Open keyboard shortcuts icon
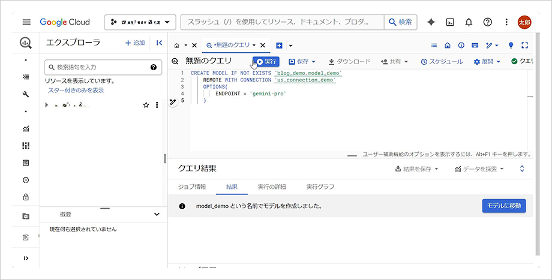552x280 pixels. [475, 46]
